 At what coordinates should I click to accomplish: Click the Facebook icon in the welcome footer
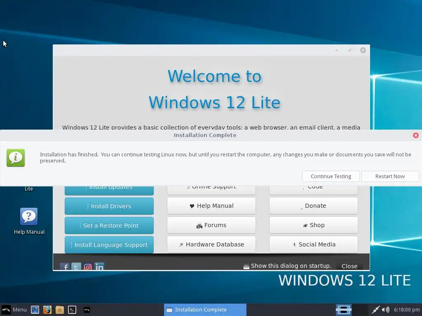pyautogui.click(x=65, y=267)
